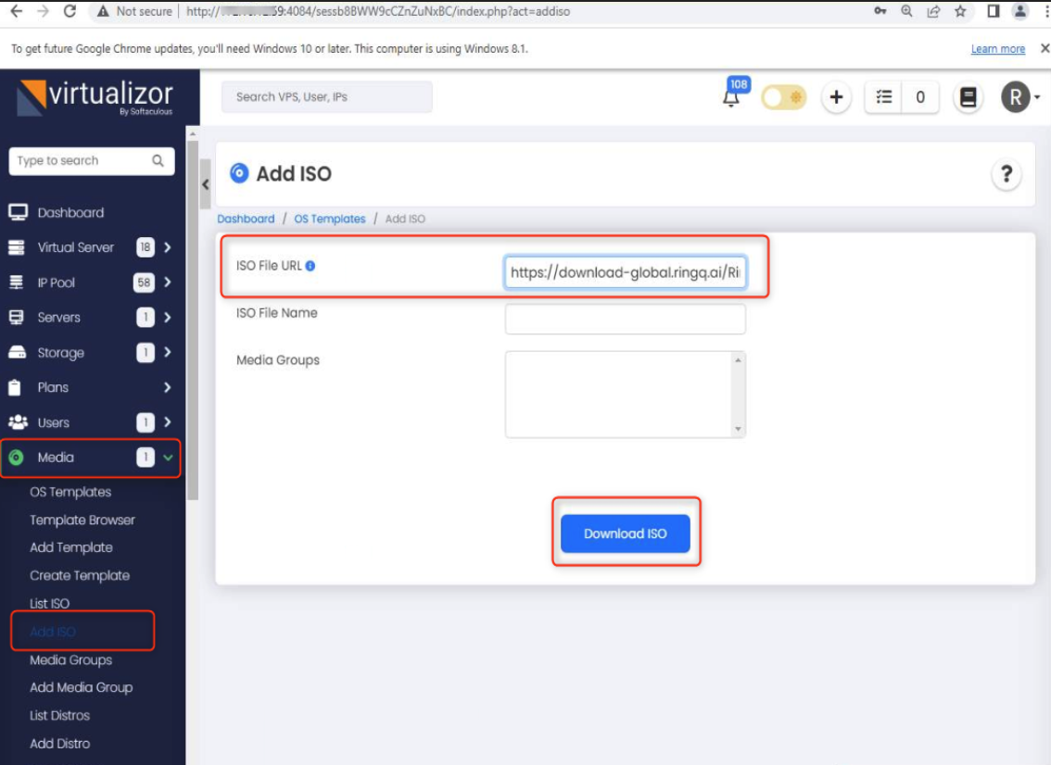The width and height of the screenshot is (1051, 765).
Task: Open the R profile dropdown
Action: [1016, 94]
